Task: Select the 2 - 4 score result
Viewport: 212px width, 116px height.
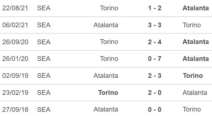Action: [x=155, y=42]
